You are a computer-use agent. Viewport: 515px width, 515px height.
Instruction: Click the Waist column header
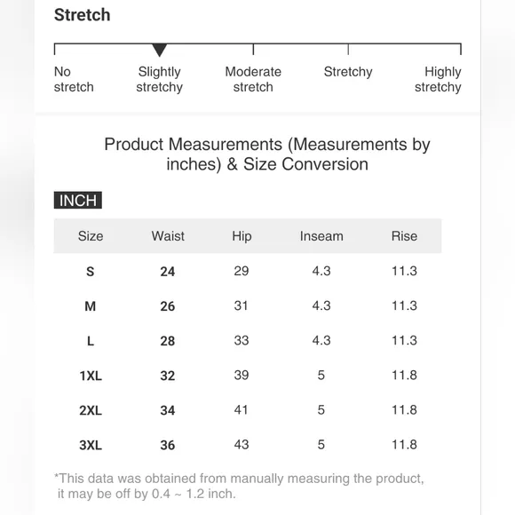point(168,236)
